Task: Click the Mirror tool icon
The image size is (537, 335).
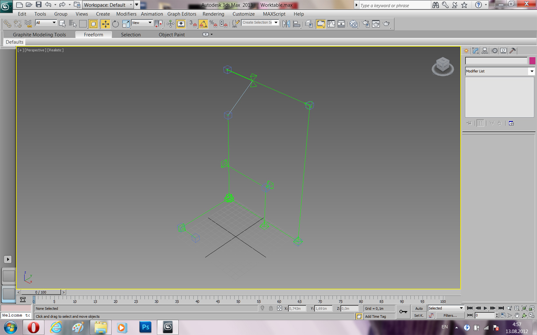Action: [287, 24]
